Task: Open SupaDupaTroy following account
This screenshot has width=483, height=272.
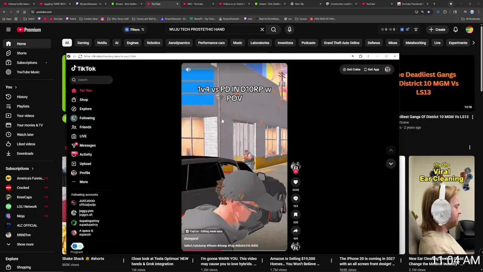Action: pyautogui.click(x=89, y=223)
